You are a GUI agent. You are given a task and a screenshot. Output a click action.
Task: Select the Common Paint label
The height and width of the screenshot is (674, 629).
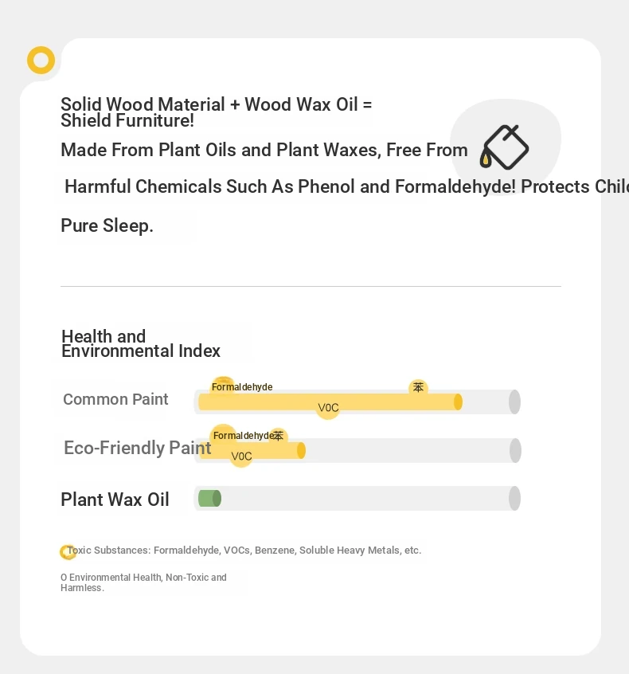115,399
